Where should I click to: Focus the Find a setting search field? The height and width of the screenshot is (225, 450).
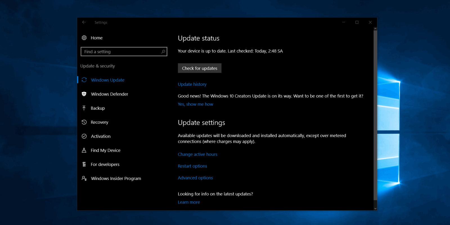124,51
